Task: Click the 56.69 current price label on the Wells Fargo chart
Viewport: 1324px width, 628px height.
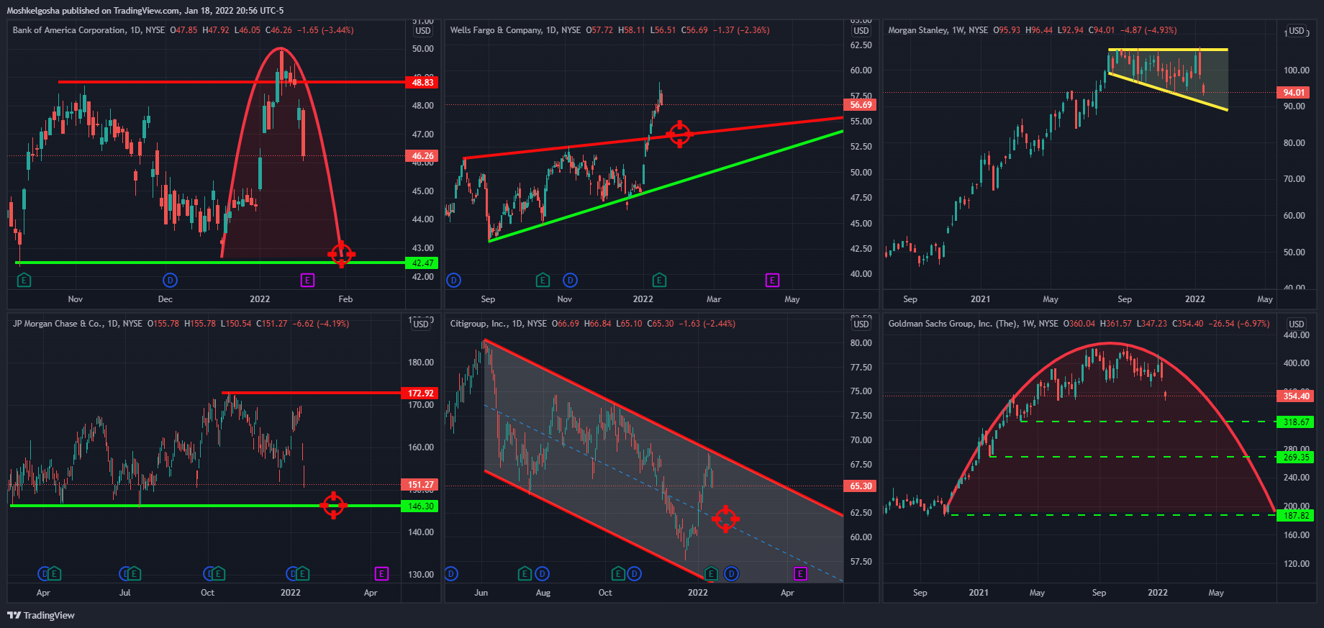Action: click(861, 105)
